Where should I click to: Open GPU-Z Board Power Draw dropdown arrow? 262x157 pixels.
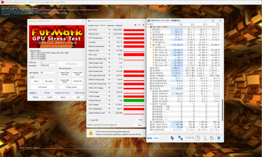coord(109,71)
